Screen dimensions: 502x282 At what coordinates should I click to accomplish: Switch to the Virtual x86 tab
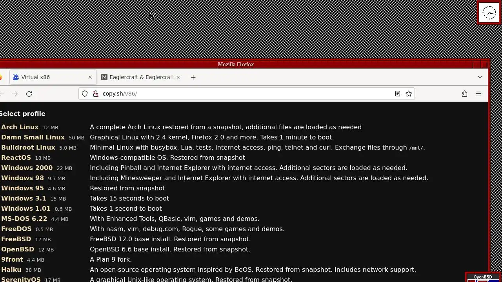(x=53, y=77)
